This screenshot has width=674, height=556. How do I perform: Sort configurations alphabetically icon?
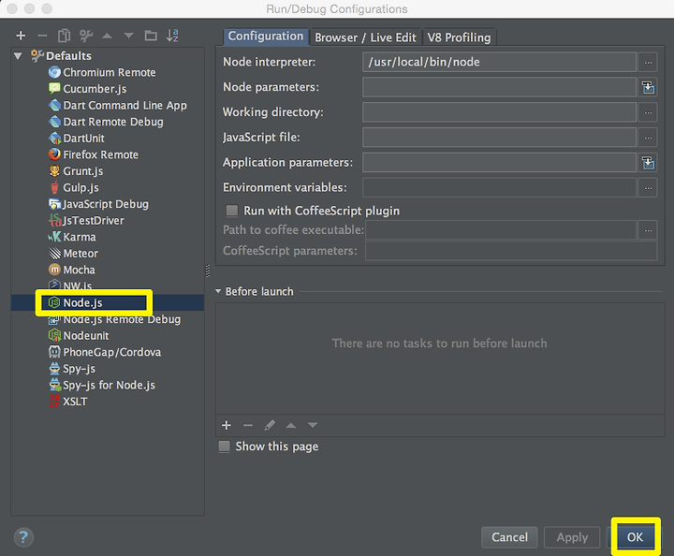(172, 36)
